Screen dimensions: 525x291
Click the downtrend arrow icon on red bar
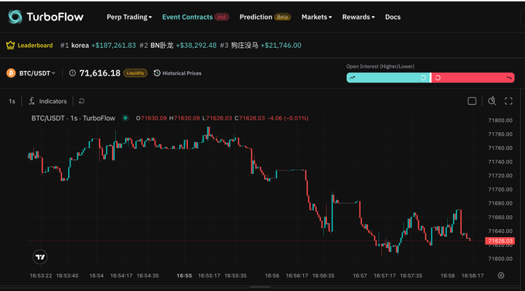pyautogui.click(x=509, y=78)
